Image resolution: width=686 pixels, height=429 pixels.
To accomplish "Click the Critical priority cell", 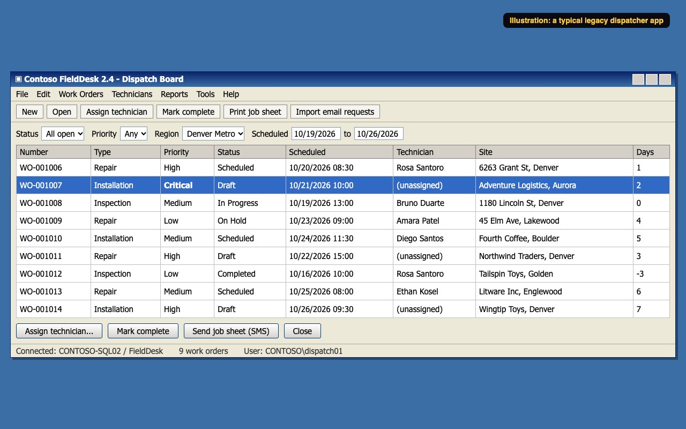I will [187, 185].
